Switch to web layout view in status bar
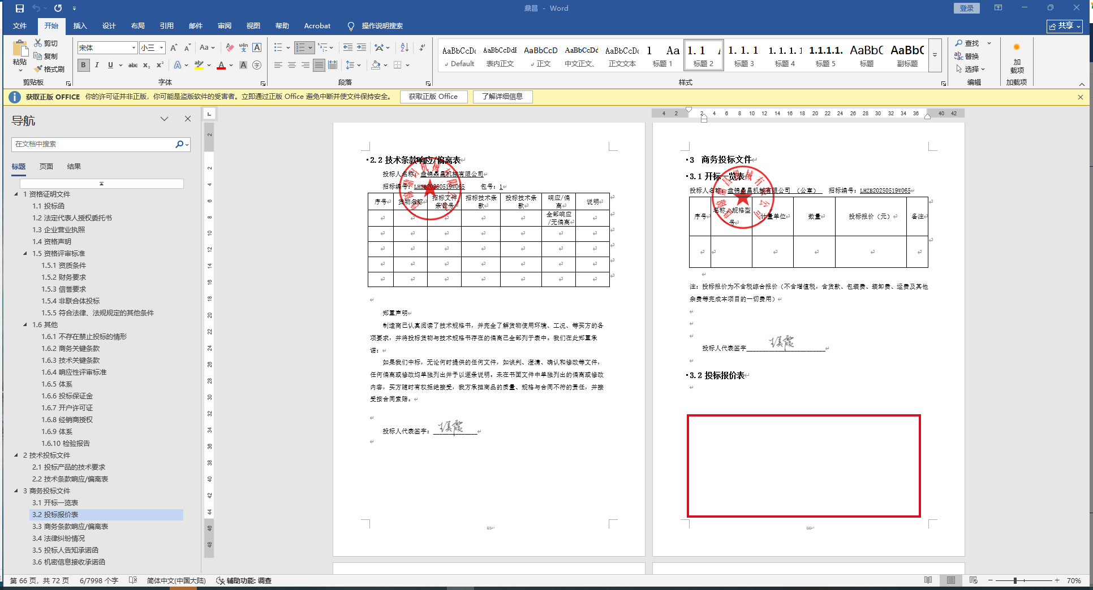Viewport: 1093px width, 590px height. click(973, 580)
